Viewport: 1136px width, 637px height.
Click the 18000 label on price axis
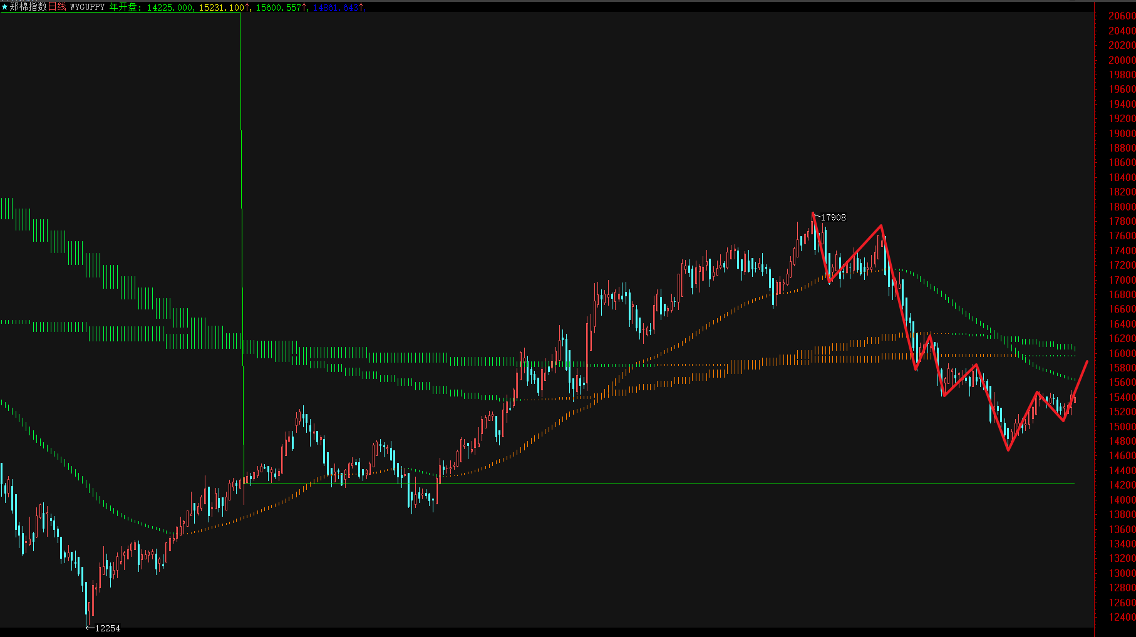(x=1122, y=207)
